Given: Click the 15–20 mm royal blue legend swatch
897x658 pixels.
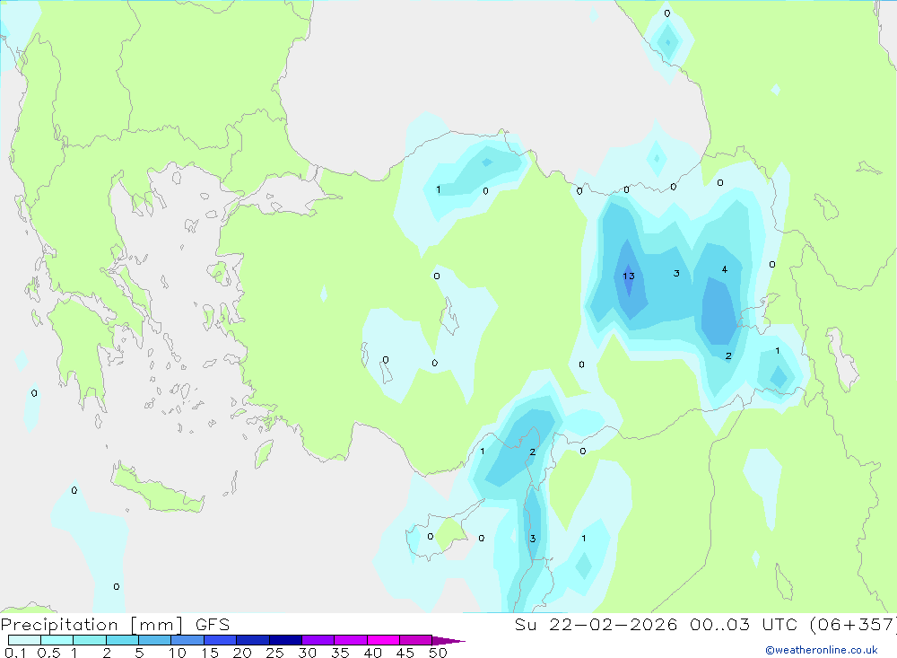Looking at the screenshot, I should [221, 640].
